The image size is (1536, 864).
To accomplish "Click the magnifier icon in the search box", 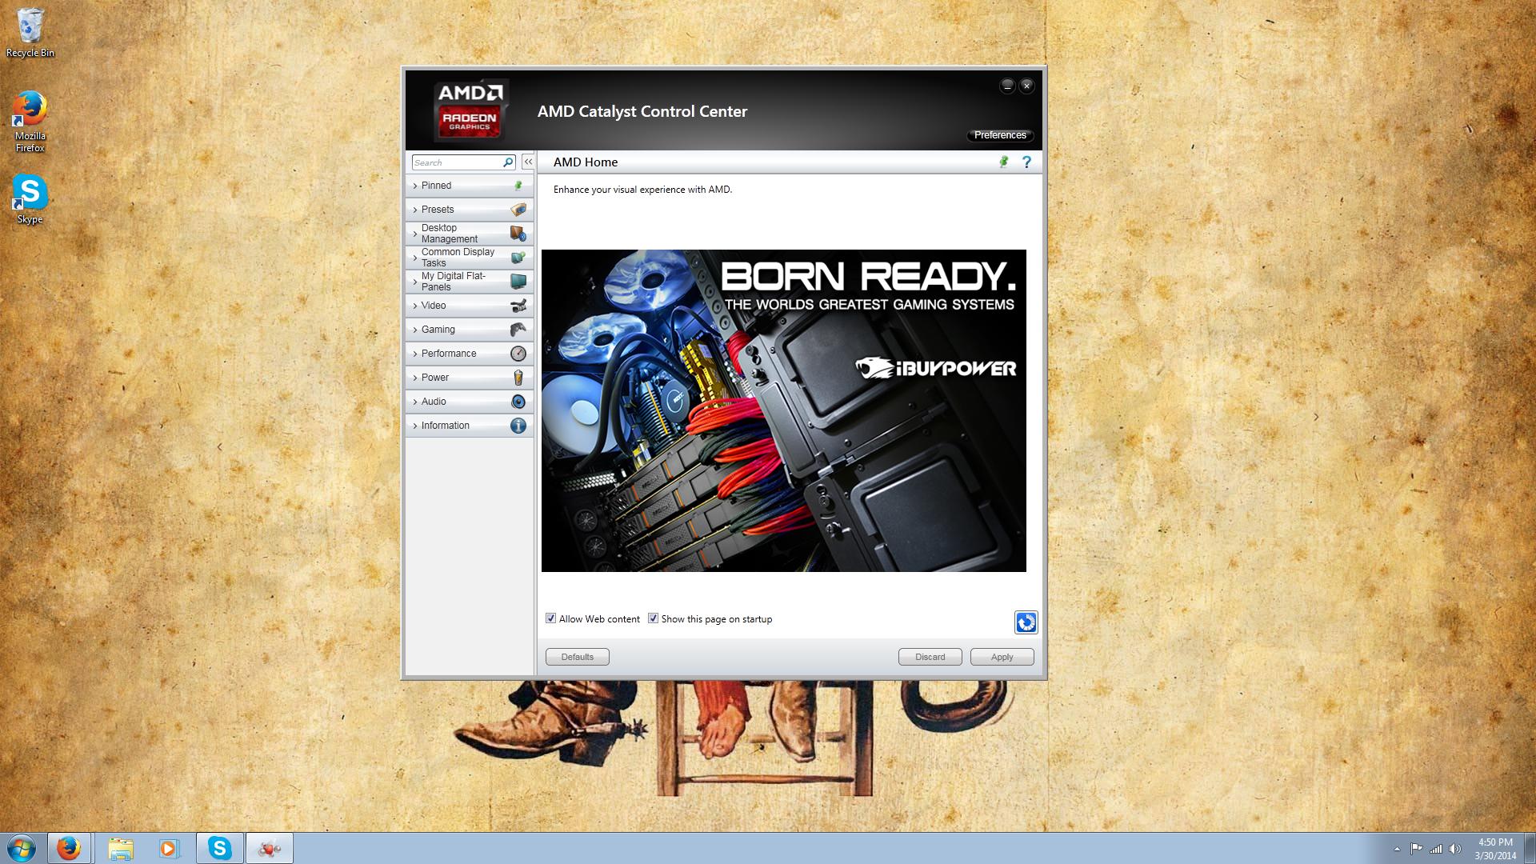I will pyautogui.click(x=507, y=162).
